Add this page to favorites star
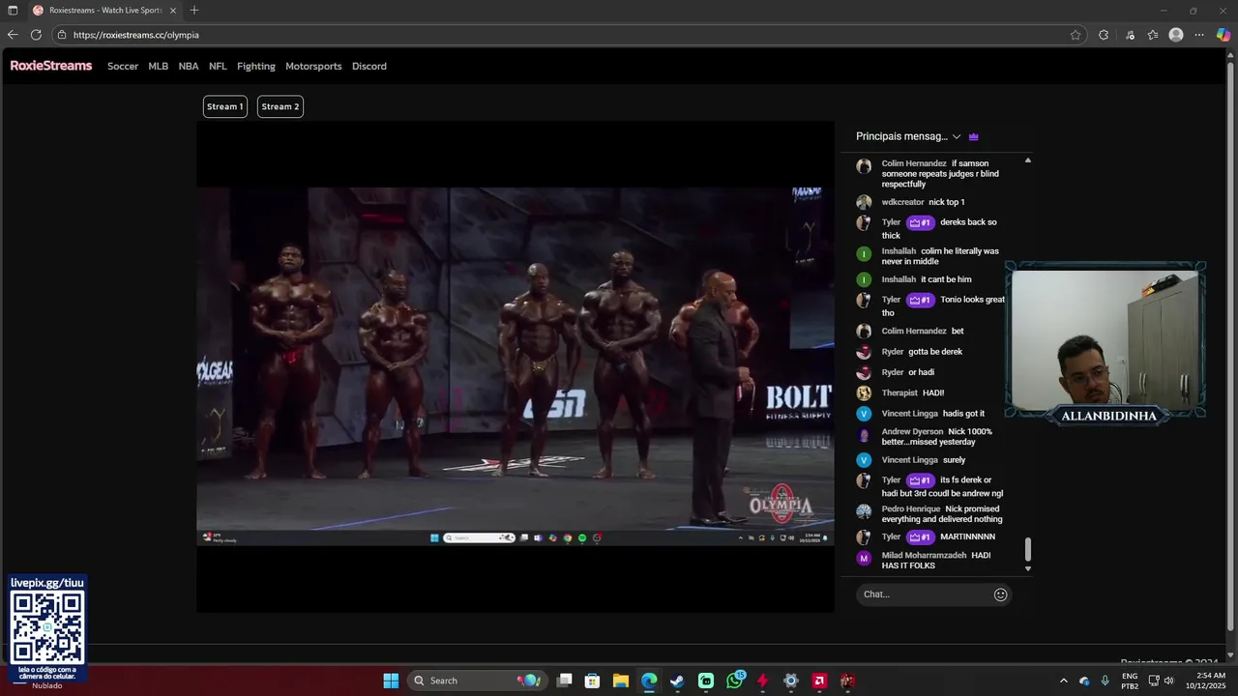1238x696 pixels. click(1076, 35)
